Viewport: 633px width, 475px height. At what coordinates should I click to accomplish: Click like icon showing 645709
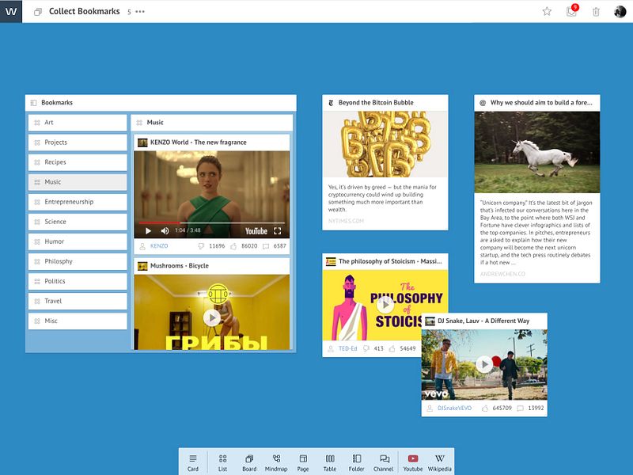pos(485,408)
